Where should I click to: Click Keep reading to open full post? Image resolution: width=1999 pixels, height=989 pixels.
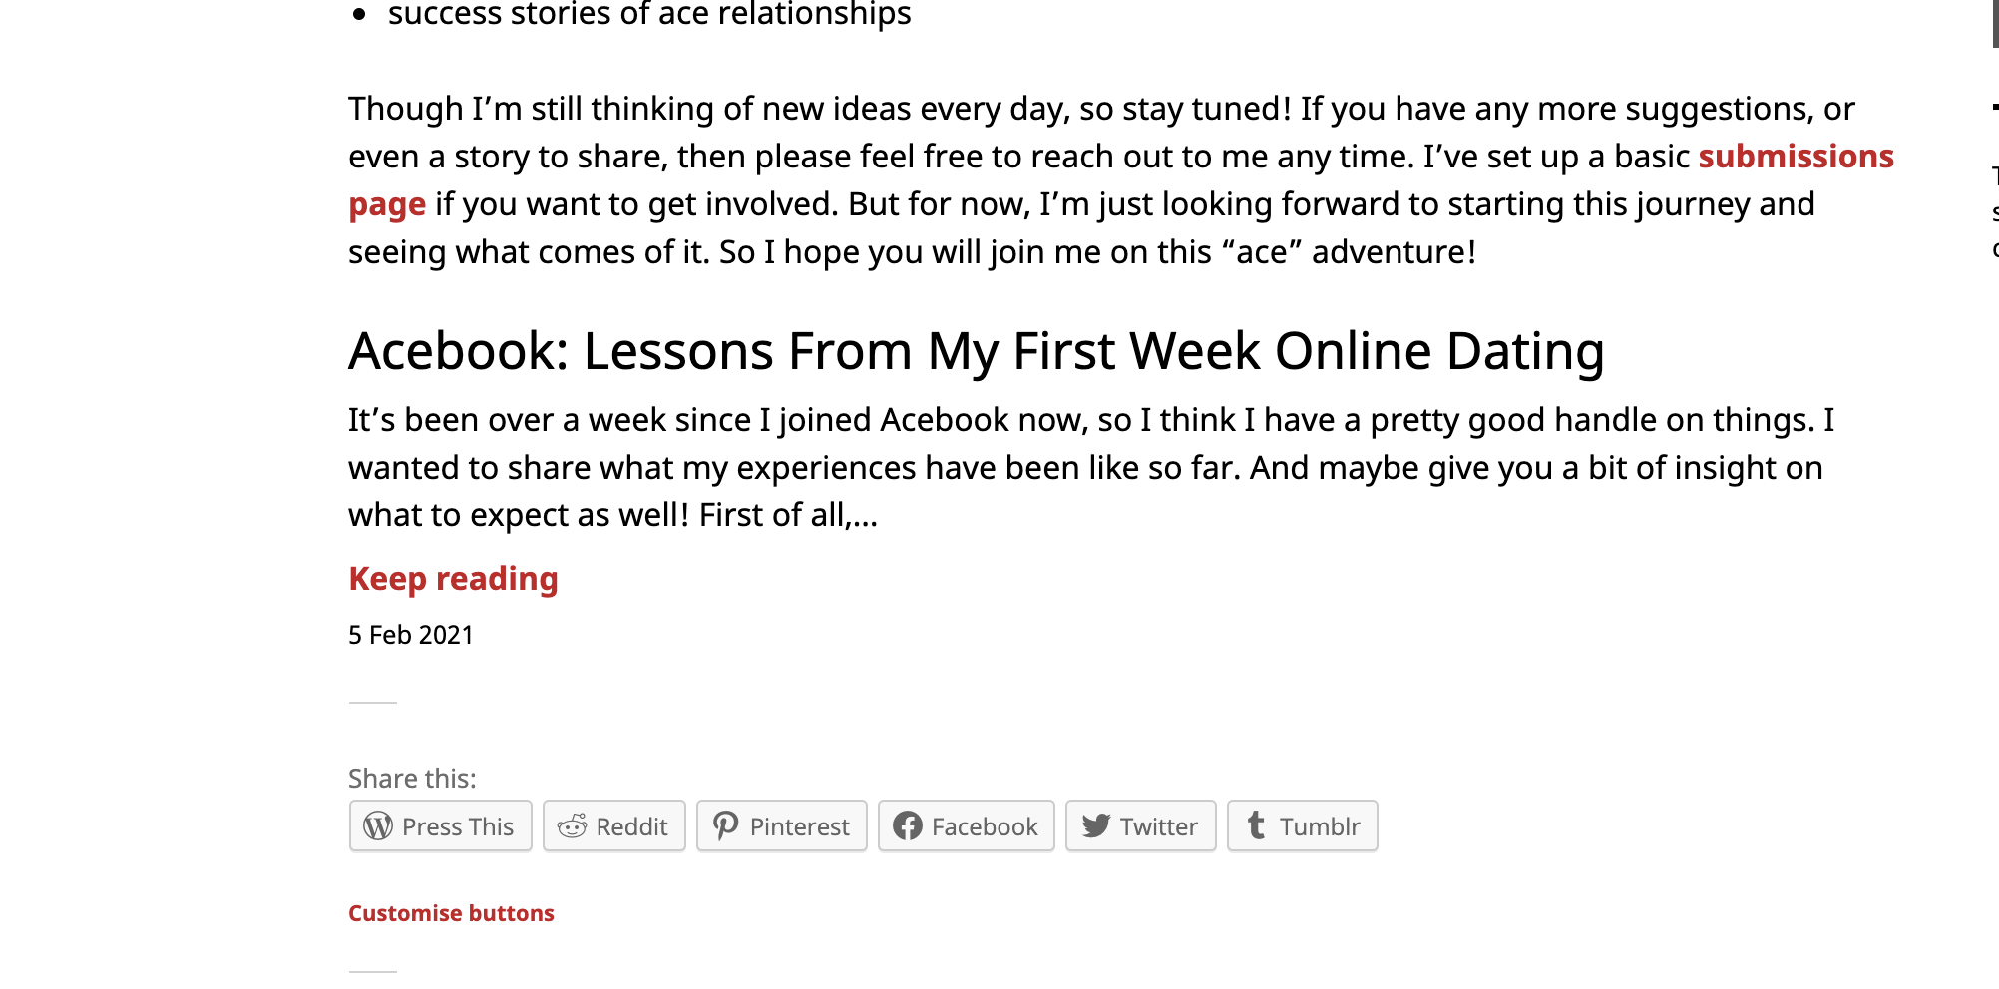(x=453, y=578)
